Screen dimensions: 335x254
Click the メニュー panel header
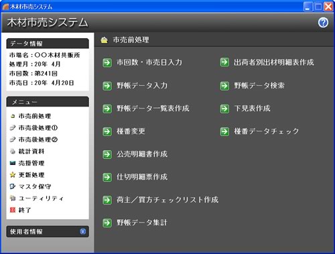[x=48, y=102]
